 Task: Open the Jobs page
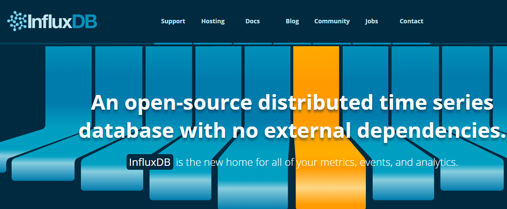point(371,21)
